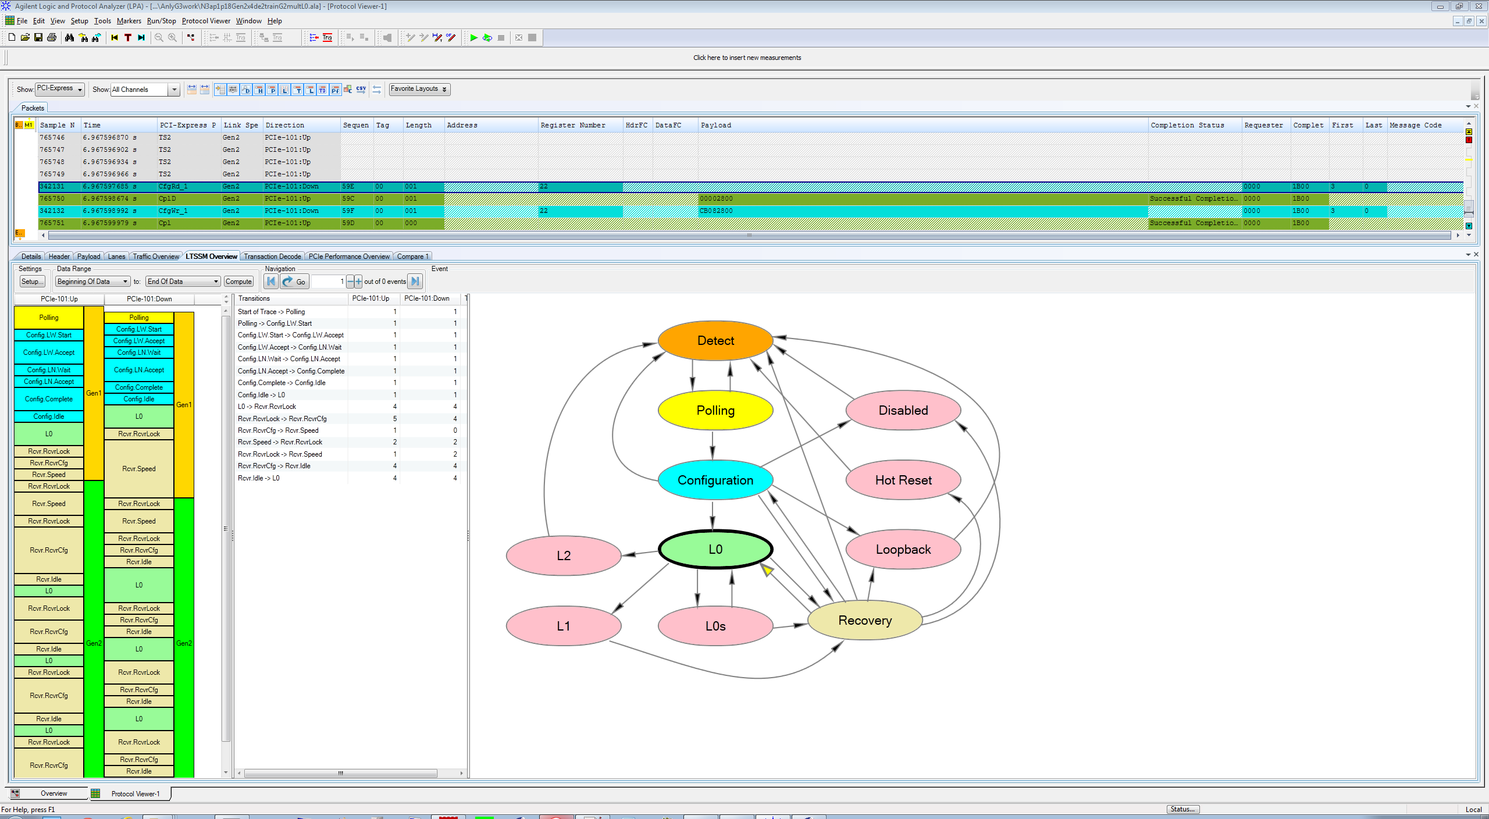Image resolution: width=1489 pixels, height=819 pixels.
Task: Click the Setup... settings button
Action: tap(32, 282)
